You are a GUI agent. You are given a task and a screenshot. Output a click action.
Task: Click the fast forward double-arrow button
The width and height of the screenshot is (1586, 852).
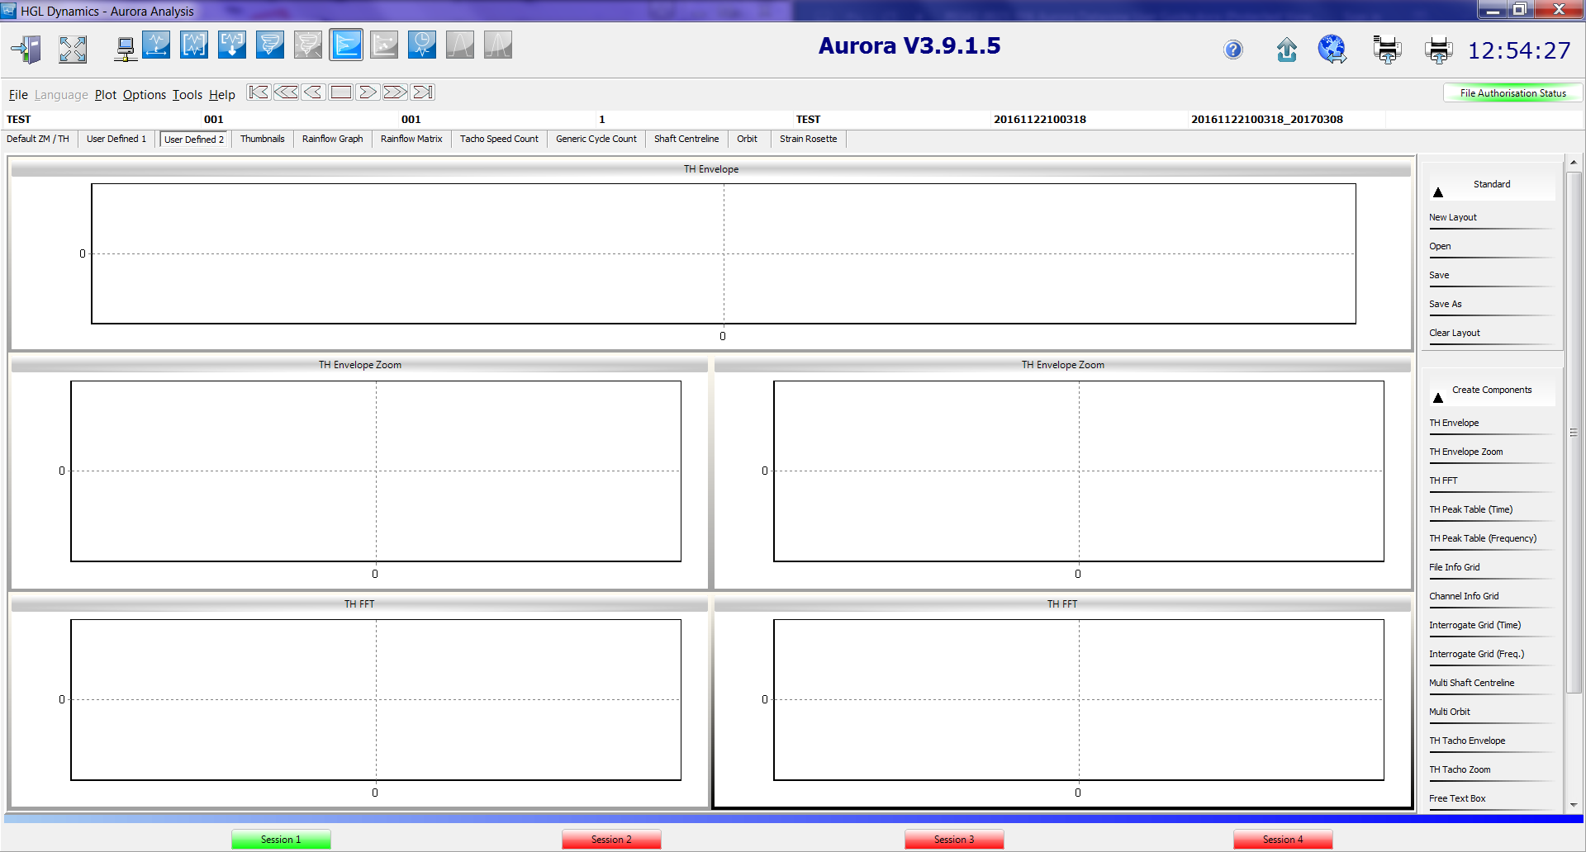395,92
